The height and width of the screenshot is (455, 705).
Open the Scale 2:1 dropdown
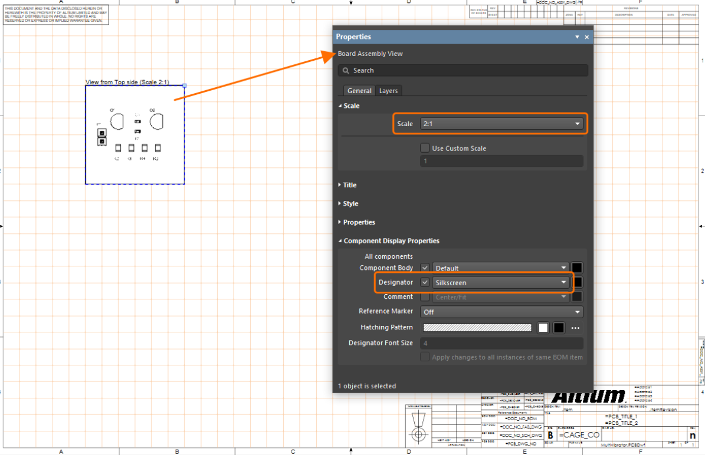pos(502,124)
